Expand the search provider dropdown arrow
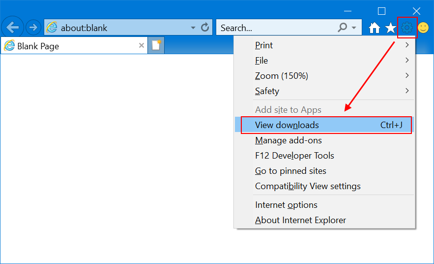Viewport: 434px width, 264px height. click(x=354, y=28)
